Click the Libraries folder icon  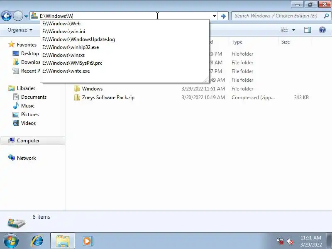point(12,88)
